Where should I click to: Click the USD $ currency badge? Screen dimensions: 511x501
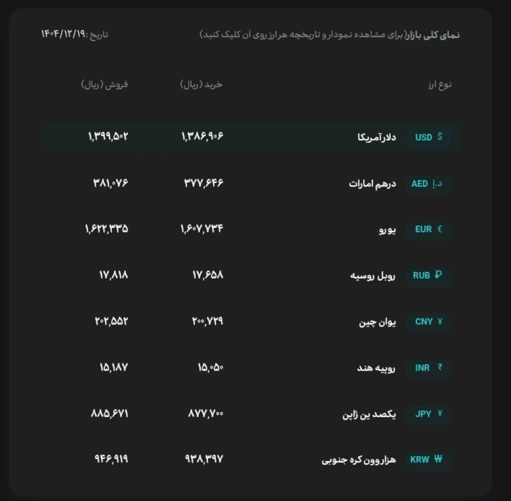[428, 137]
